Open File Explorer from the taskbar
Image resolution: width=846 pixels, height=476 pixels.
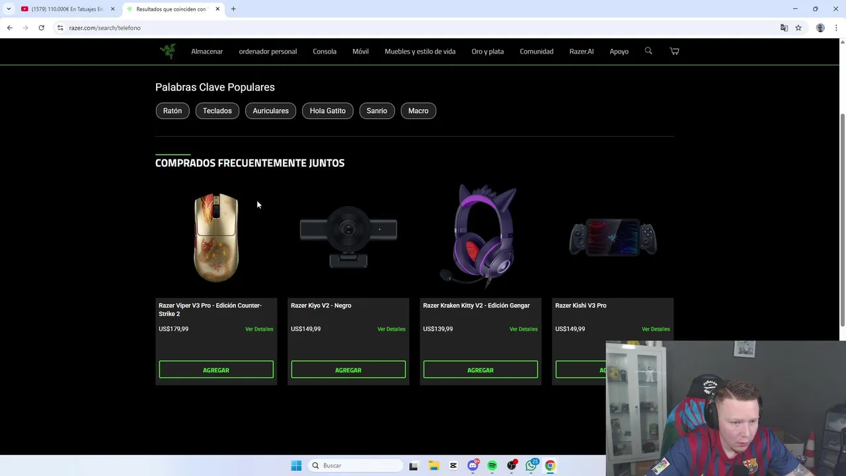point(434,465)
